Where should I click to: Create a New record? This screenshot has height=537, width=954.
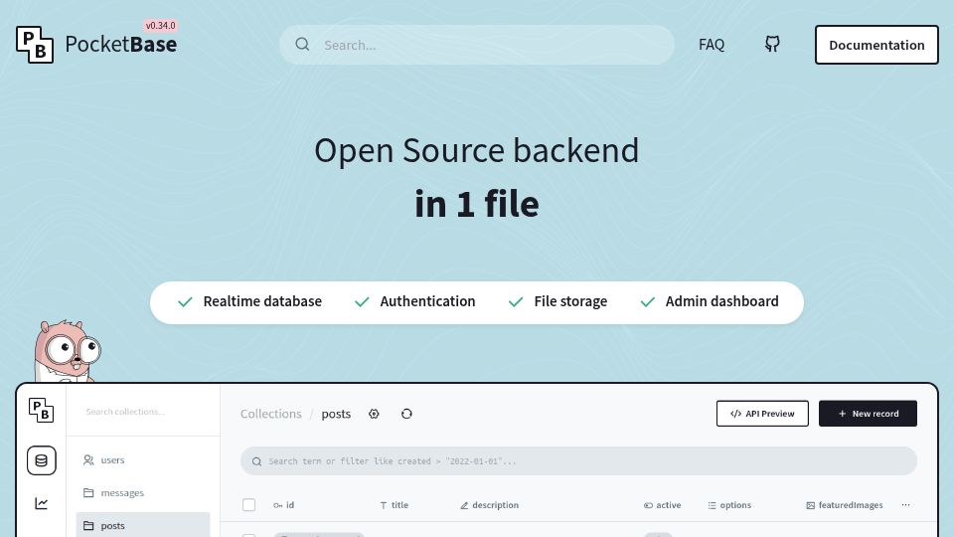click(868, 414)
